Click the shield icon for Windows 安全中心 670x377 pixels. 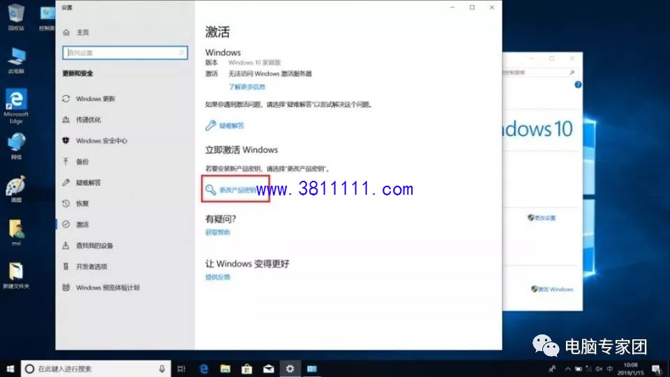click(66, 140)
